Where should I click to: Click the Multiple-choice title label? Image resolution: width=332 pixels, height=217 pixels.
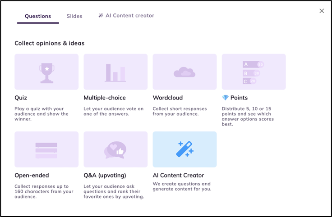pos(105,98)
